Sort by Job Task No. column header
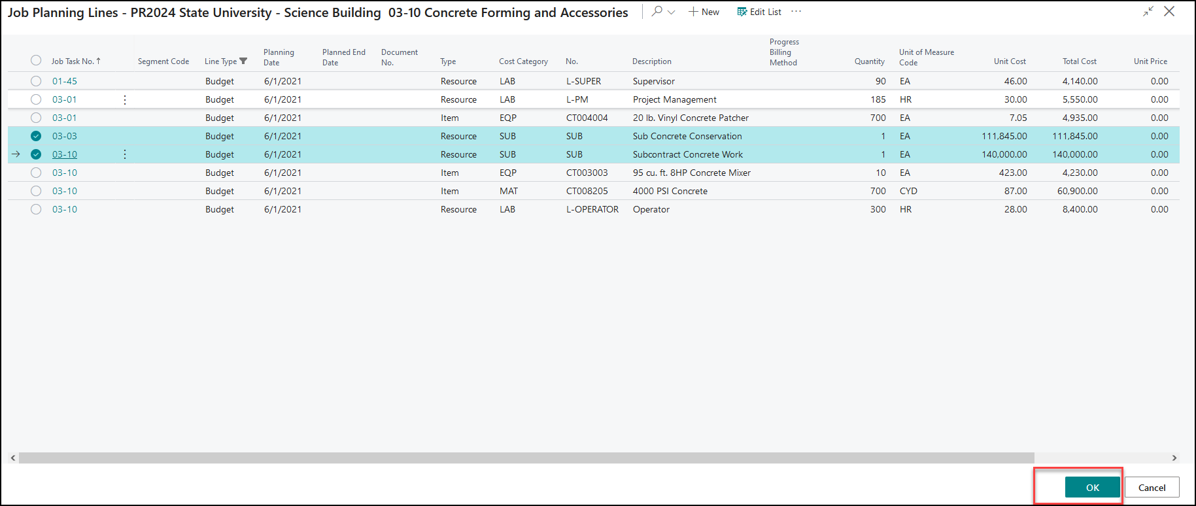 [x=75, y=61]
